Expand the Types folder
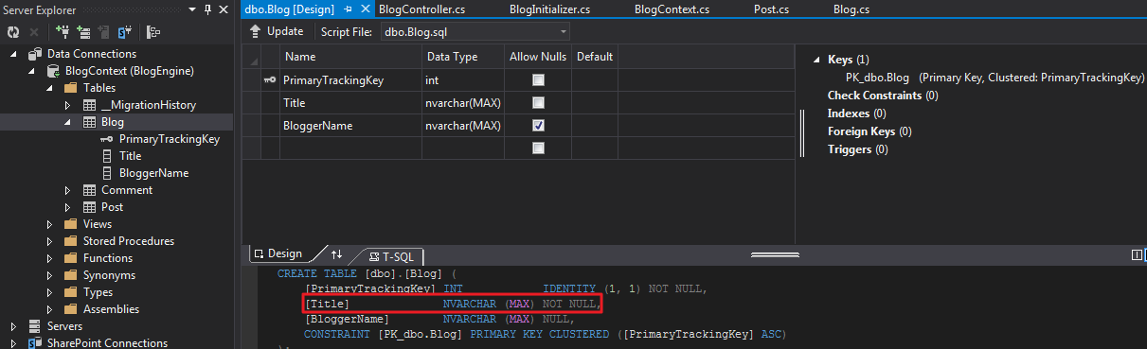The height and width of the screenshot is (349, 1147). (x=50, y=292)
